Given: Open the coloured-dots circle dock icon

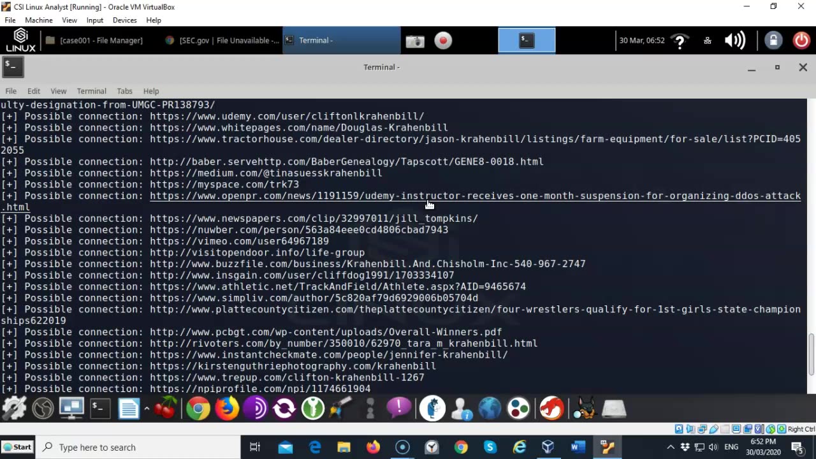Looking at the screenshot, I should point(518,408).
